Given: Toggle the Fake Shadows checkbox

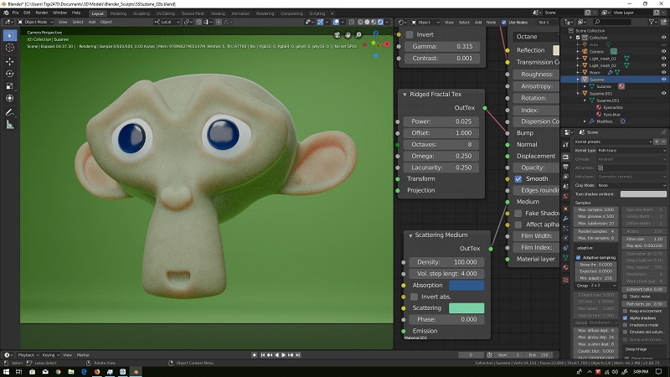Looking at the screenshot, I should 518,213.
